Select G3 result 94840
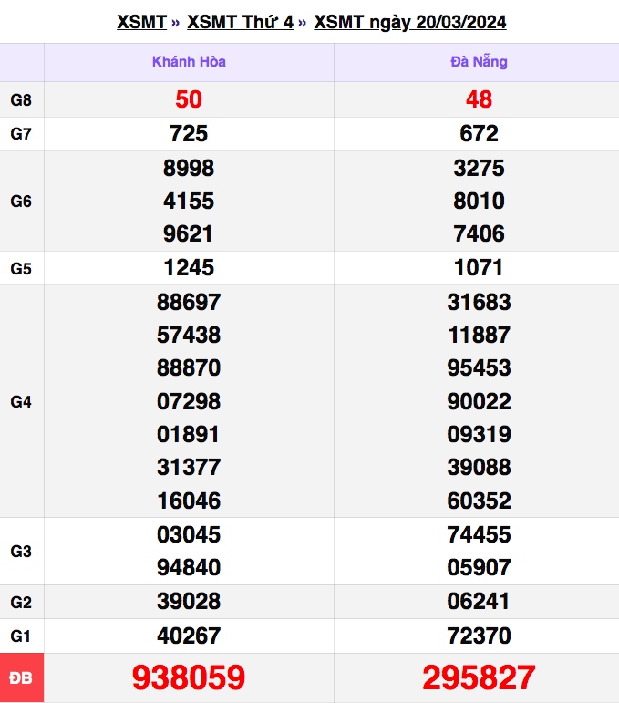The height and width of the screenshot is (703, 619). tap(189, 567)
